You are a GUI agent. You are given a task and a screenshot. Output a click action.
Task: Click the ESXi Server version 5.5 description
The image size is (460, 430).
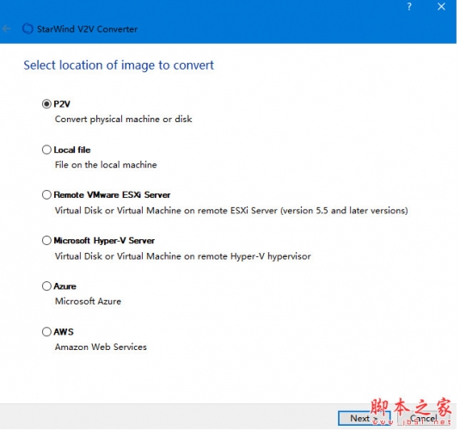coord(231,211)
